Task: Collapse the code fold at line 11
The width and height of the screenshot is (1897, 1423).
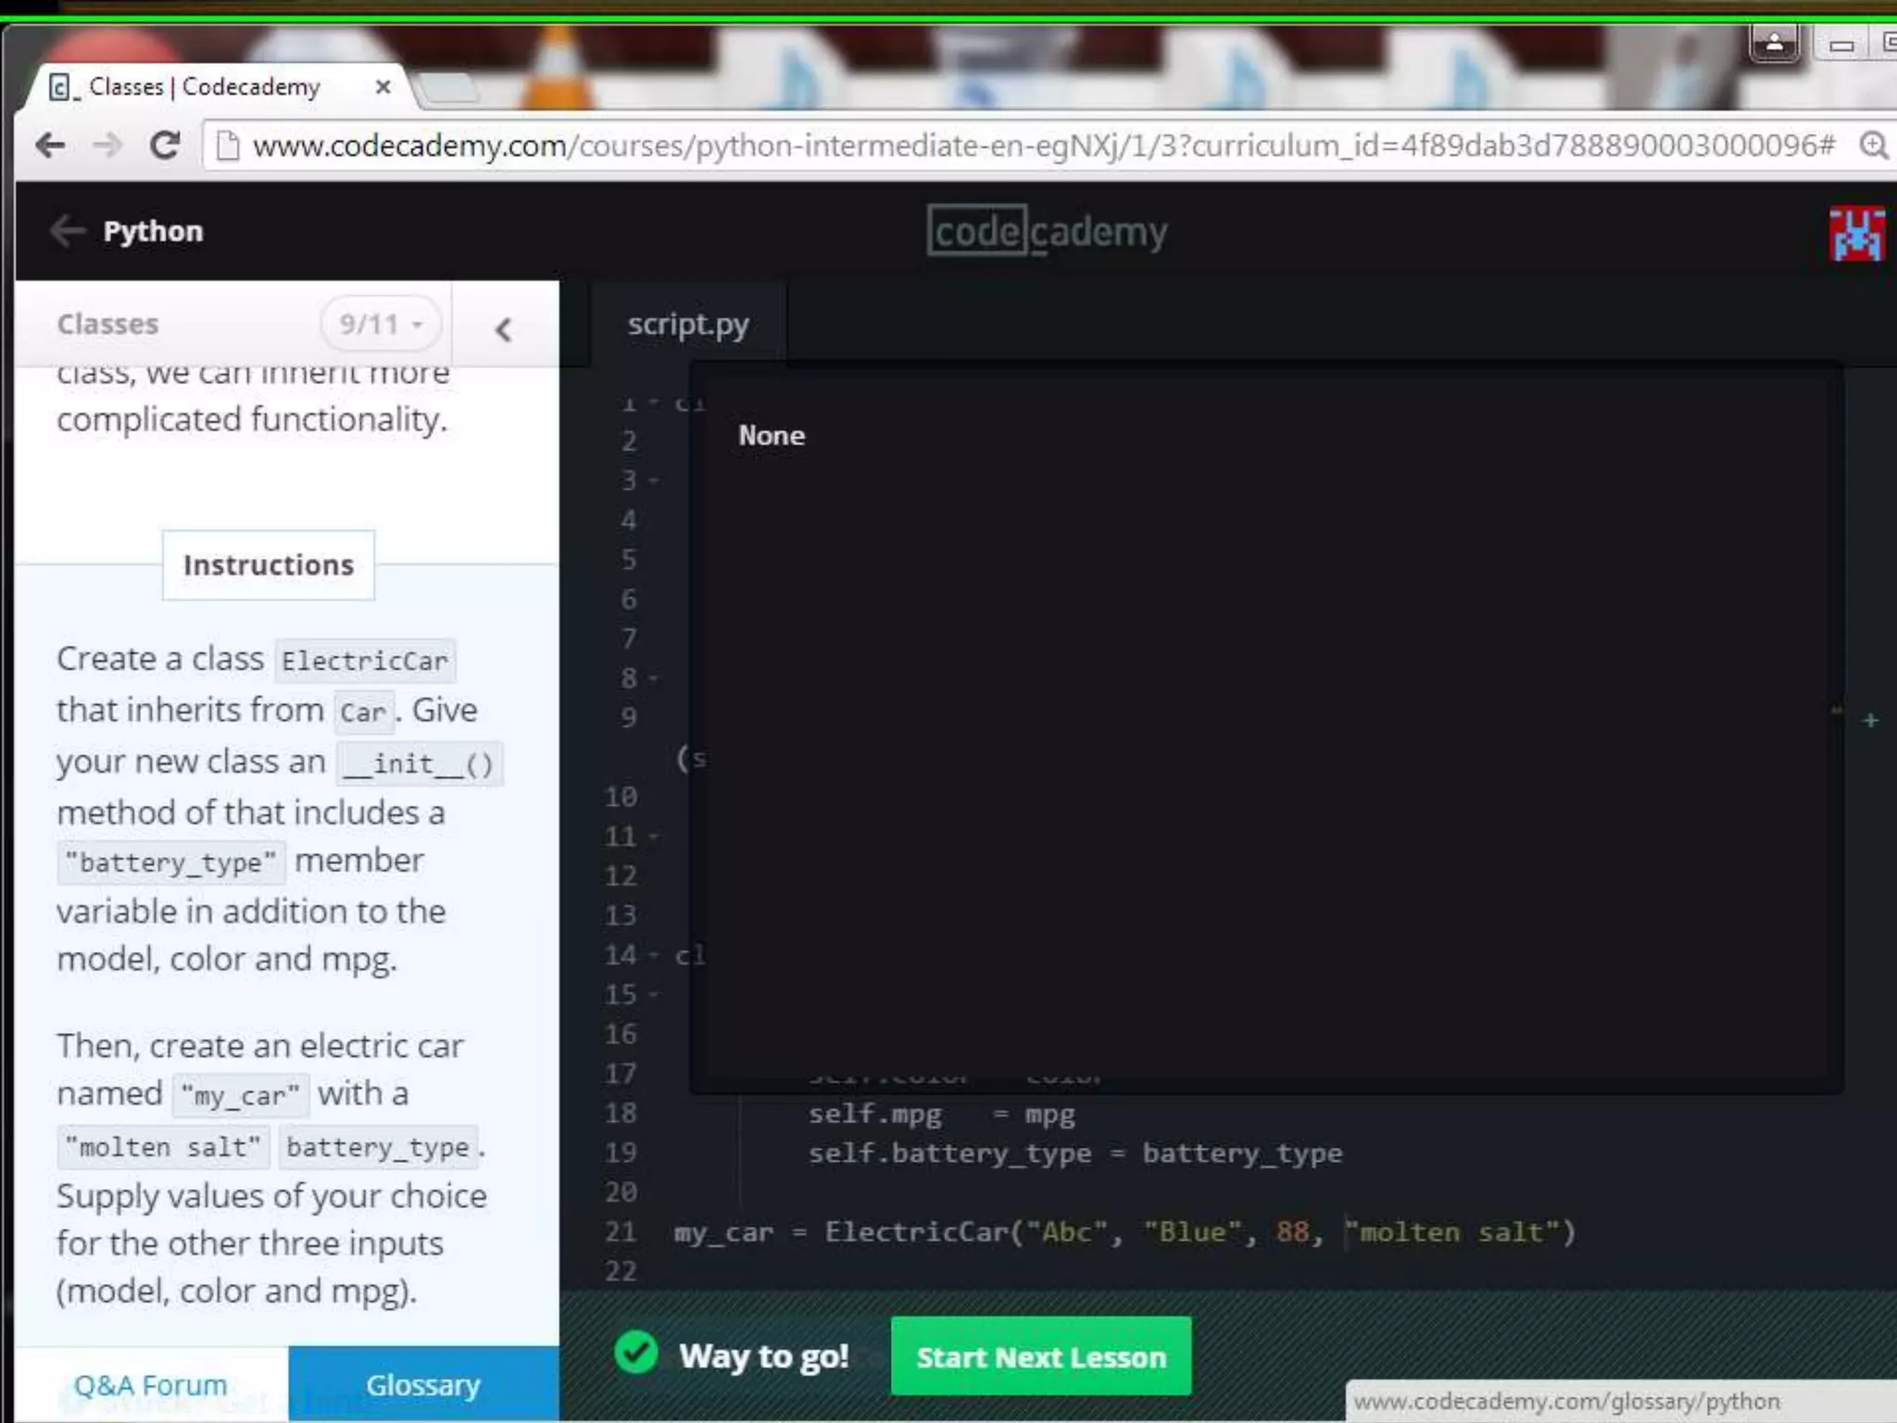Action: tap(654, 837)
